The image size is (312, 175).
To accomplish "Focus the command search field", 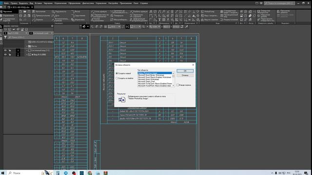I will pos(279,3).
